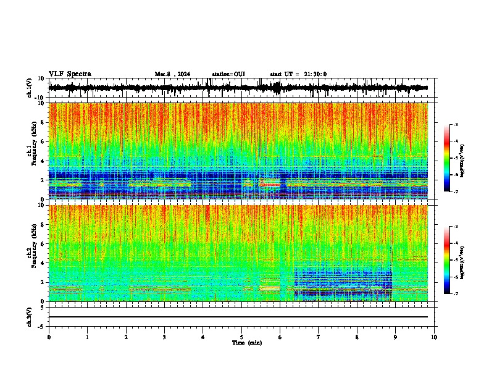Click the ch.1 spectrogram color scale bar
Image resolution: width=489 pixels, height=378 pixels.
click(447, 158)
